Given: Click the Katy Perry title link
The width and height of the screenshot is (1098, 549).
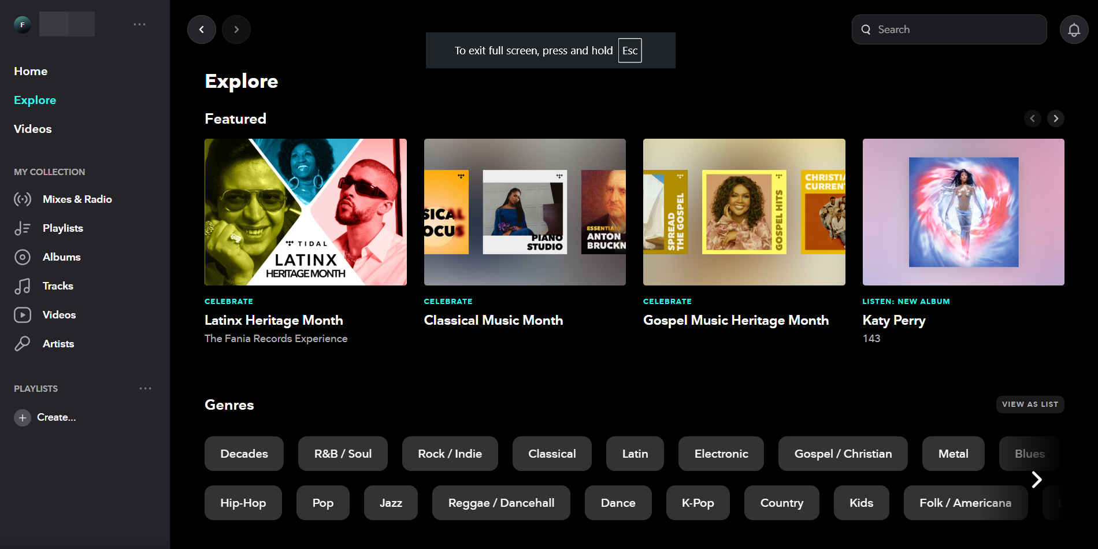Looking at the screenshot, I should tap(894, 320).
